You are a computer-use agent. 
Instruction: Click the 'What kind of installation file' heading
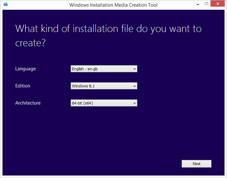(x=108, y=36)
